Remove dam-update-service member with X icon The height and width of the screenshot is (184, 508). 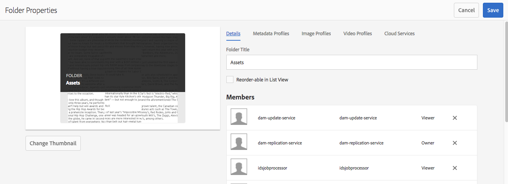coord(455,118)
